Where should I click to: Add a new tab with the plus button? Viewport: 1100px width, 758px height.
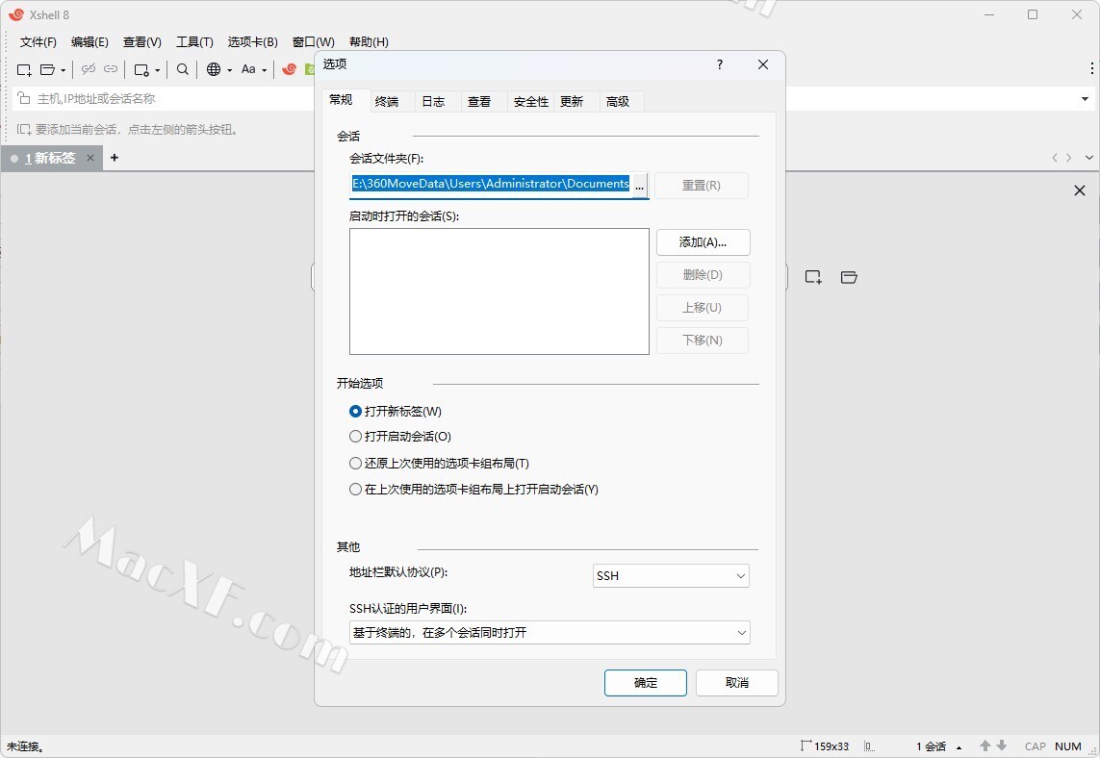(115, 158)
